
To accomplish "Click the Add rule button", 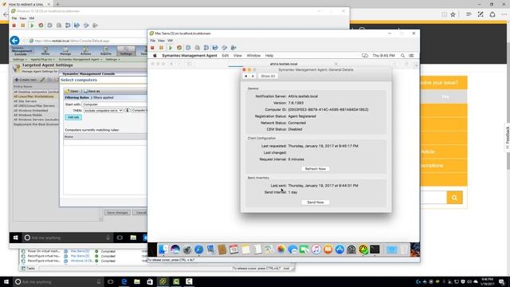I will tap(73, 117).
